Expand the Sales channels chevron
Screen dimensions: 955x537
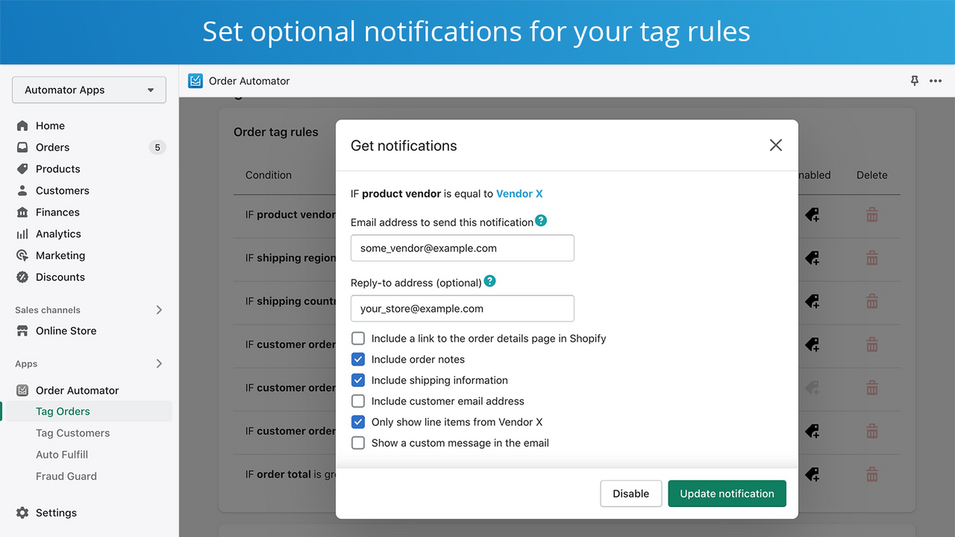click(x=159, y=310)
